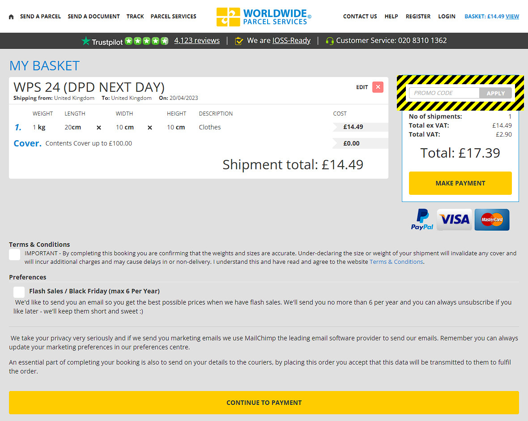Click the Total VAT £2.90 value
Image resolution: width=528 pixels, height=421 pixels.
pos(503,134)
